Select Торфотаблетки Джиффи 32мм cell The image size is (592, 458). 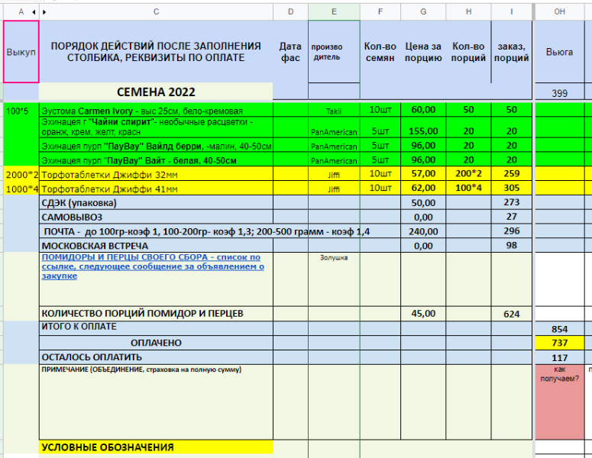point(156,173)
